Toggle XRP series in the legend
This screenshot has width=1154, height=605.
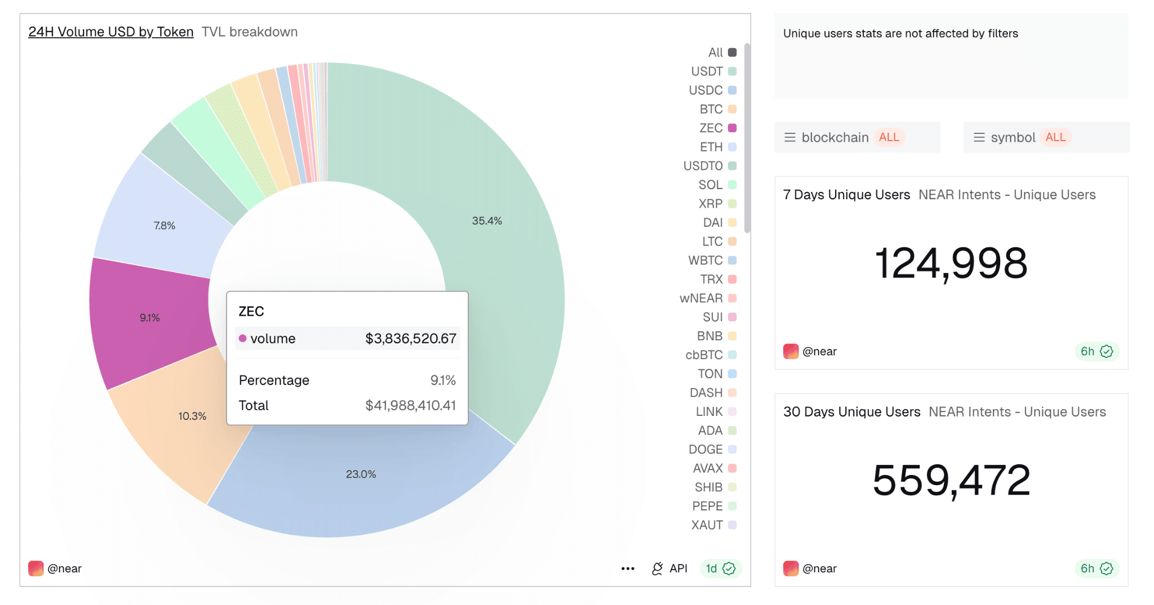[718, 204]
